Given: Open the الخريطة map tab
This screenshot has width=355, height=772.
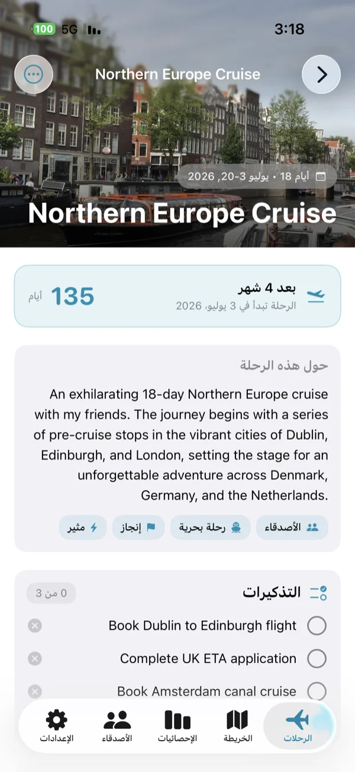Looking at the screenshot, I should (x=238, y=726).
